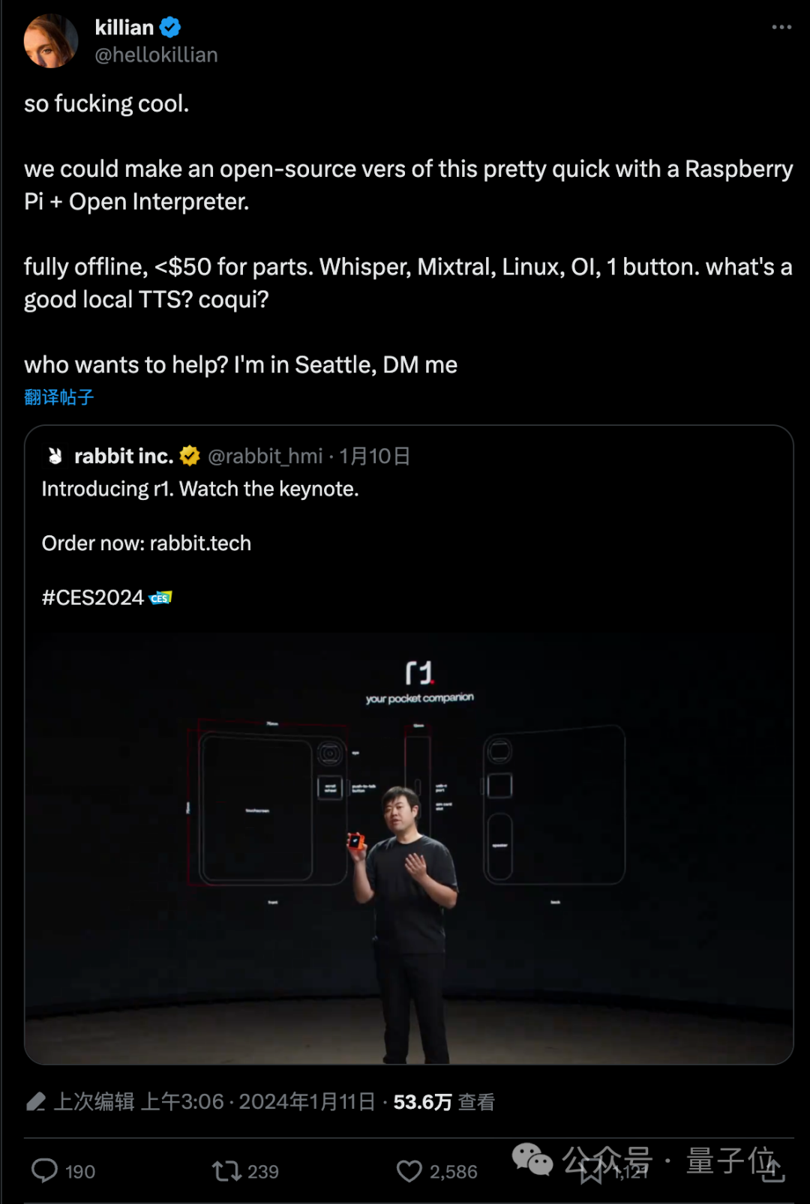
Task: Click the #CES2024 hashtag
Action: coord(92,598)
